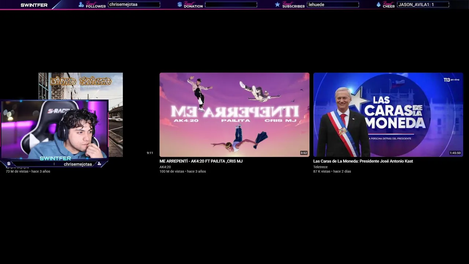Open title ME ARREPENTÍ - AK4:20 FT PAILITA

pos(201,161)
